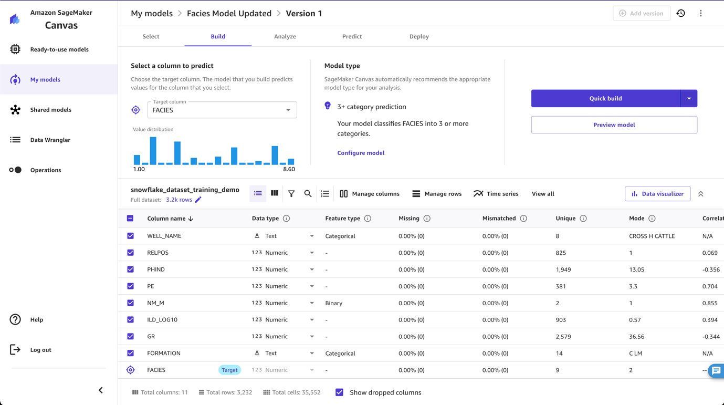724x405 pixels.
Task: Open the Data visualizer button
Action: click(658, 194)
